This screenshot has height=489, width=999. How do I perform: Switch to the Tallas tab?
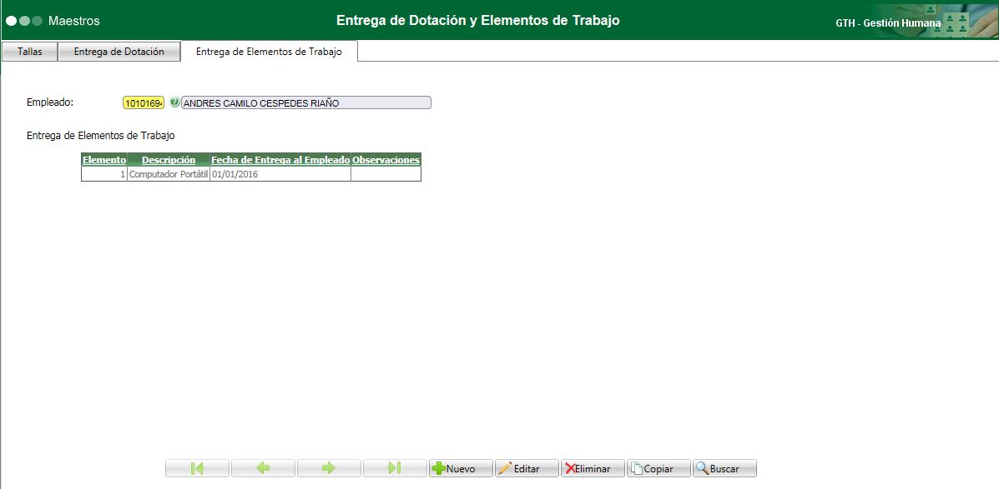30,52
